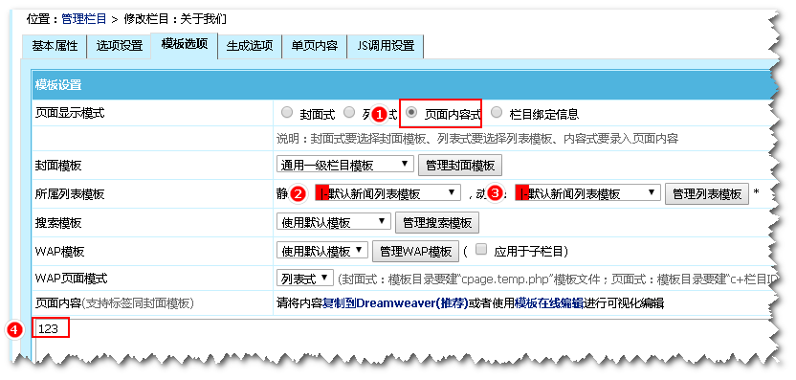The image size is (796, 380).
Task: Click the 管理栏目 breadcrumb link
Action: click(84, 19)
